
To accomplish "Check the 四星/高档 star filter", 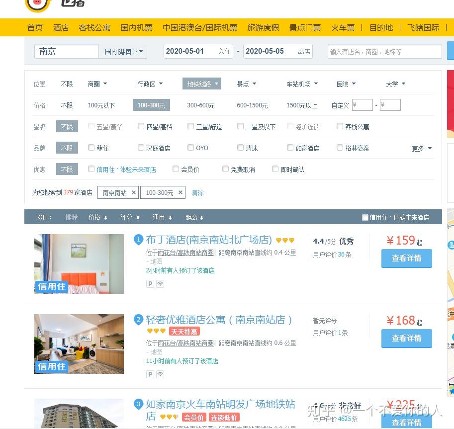I will (x=141, y=126).
